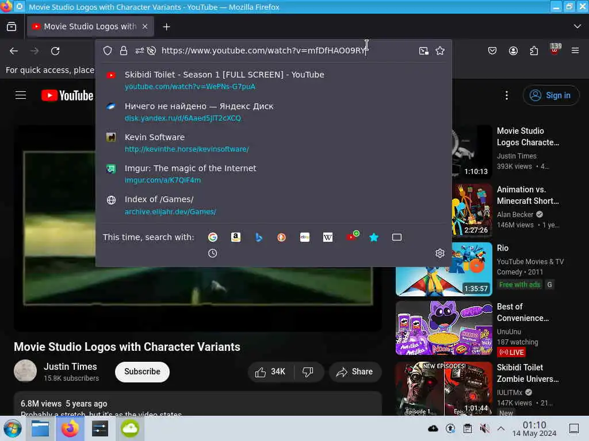Subscribe to Justin Times channel
This screenshot has height=441, width=589.
click(142, 372)
